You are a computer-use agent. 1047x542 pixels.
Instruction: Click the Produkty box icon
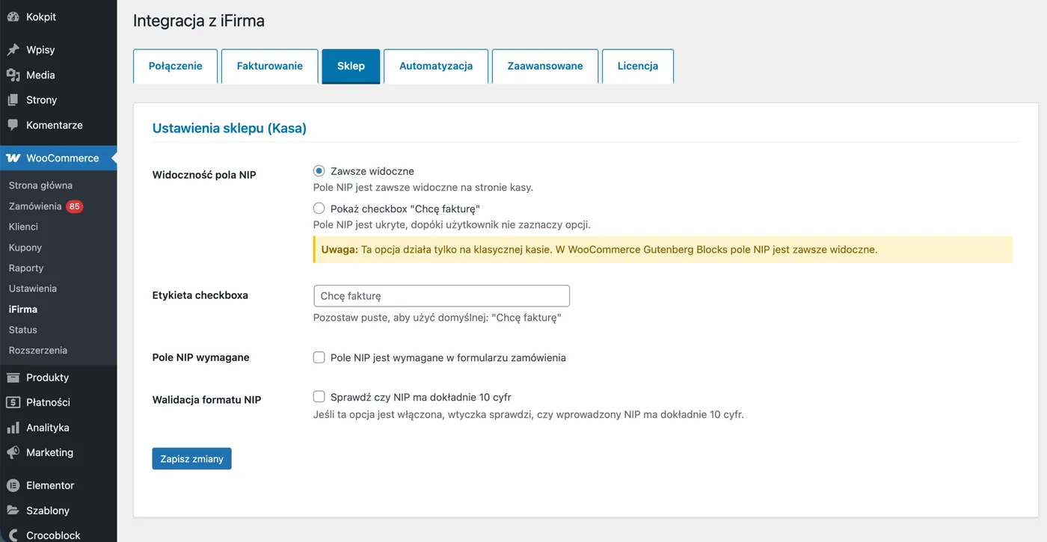tap(13, 378)
